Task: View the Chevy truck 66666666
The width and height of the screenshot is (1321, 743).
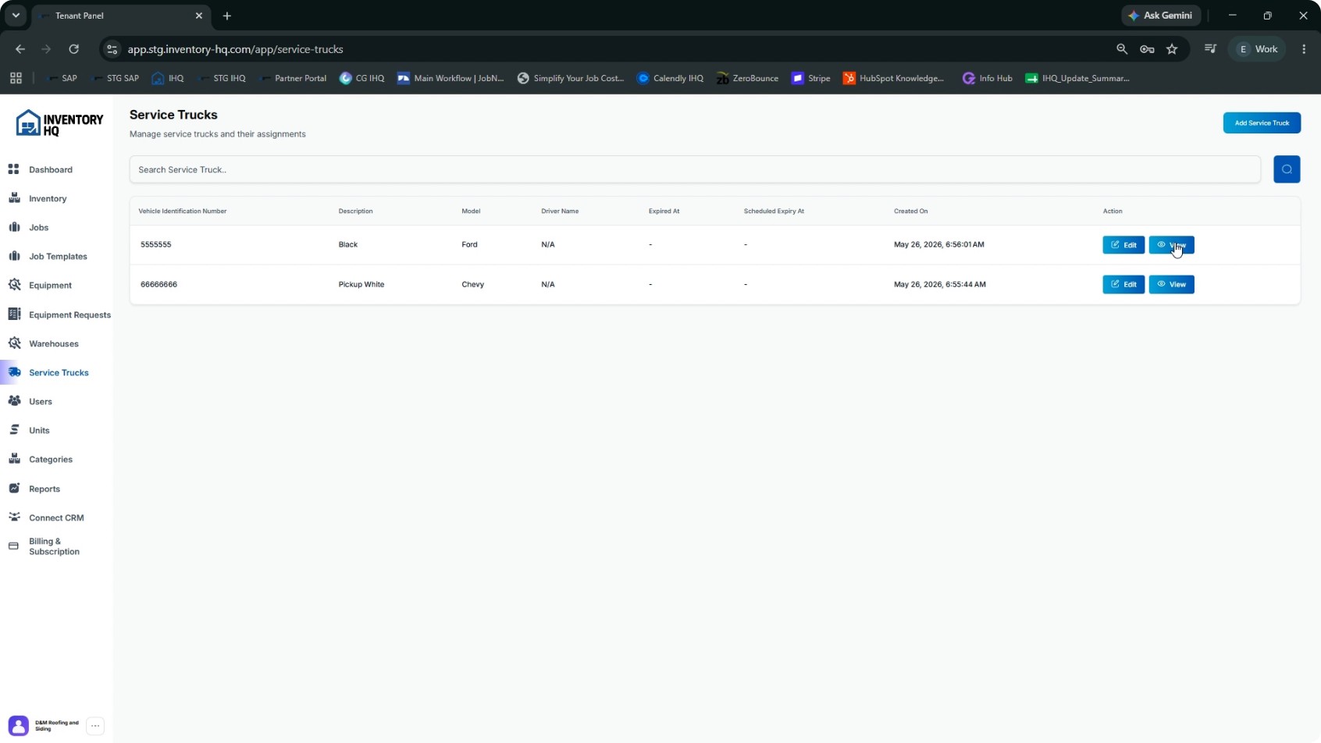Action: click(x=1171, y=284)
